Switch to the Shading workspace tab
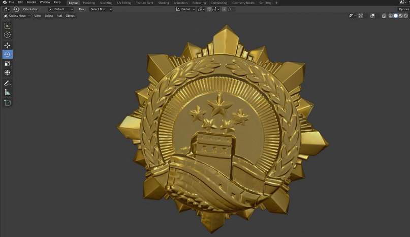The height and width of the screenshot is (237, 410). click(x=164, y=3)
